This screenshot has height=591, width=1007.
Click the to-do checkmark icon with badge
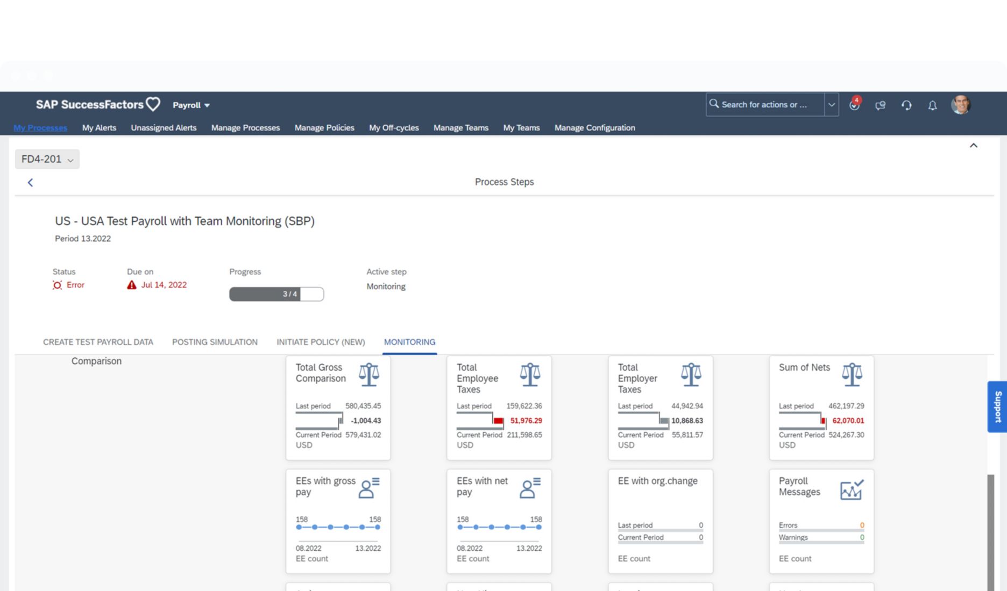click(x=854, y=105)
